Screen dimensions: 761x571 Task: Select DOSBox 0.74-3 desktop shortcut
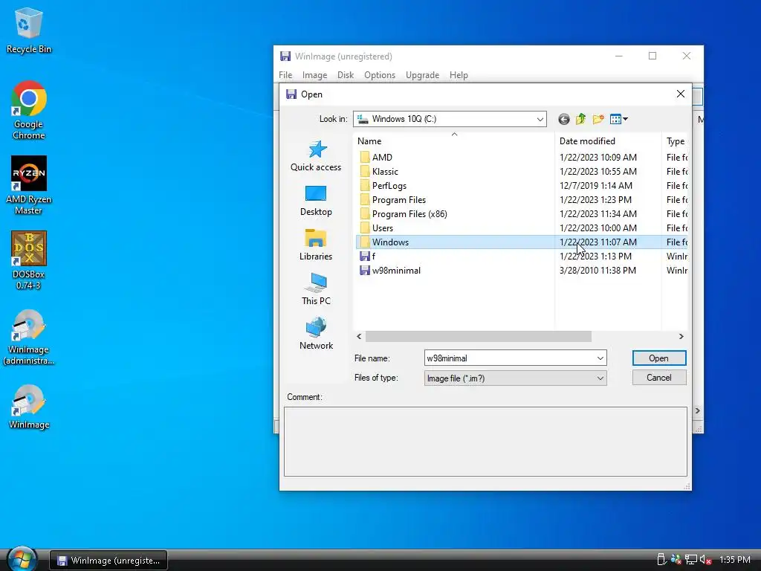(x=29, y=261)
